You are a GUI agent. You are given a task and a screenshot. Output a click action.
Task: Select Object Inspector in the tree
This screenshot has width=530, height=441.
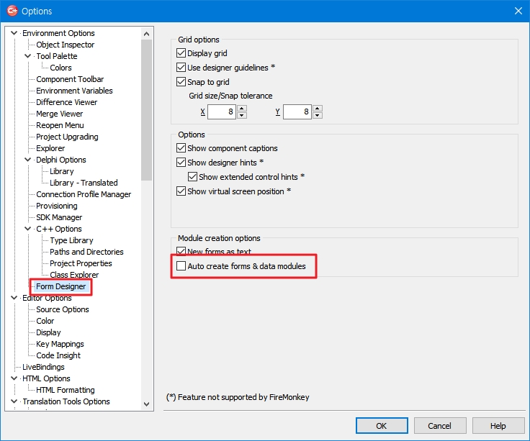click(65, 45)
